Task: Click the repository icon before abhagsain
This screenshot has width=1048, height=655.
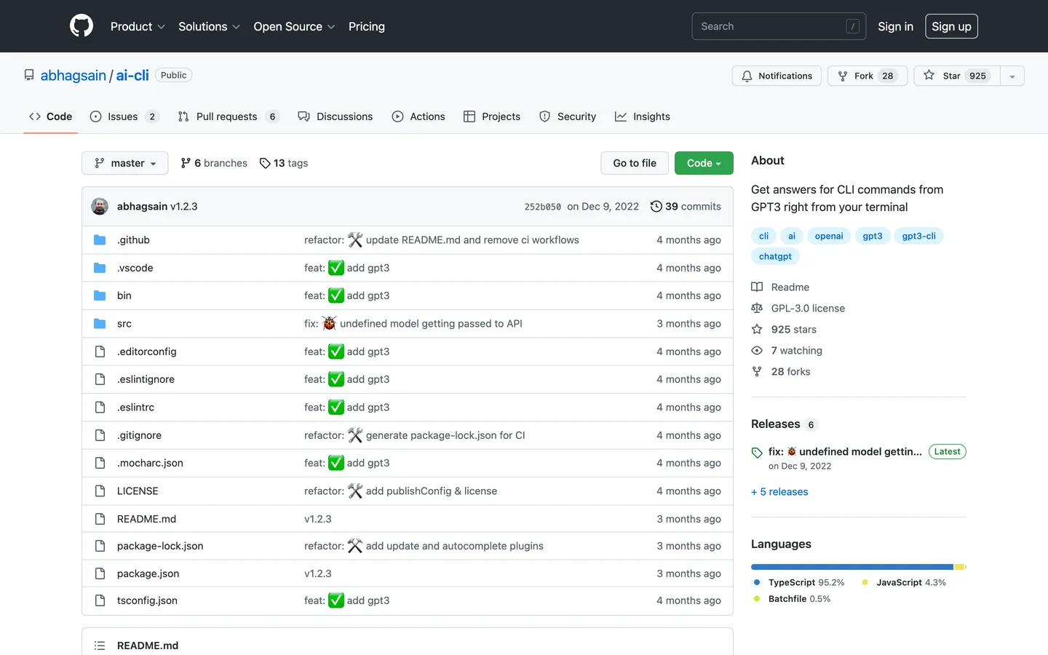Action: (29, 75)
